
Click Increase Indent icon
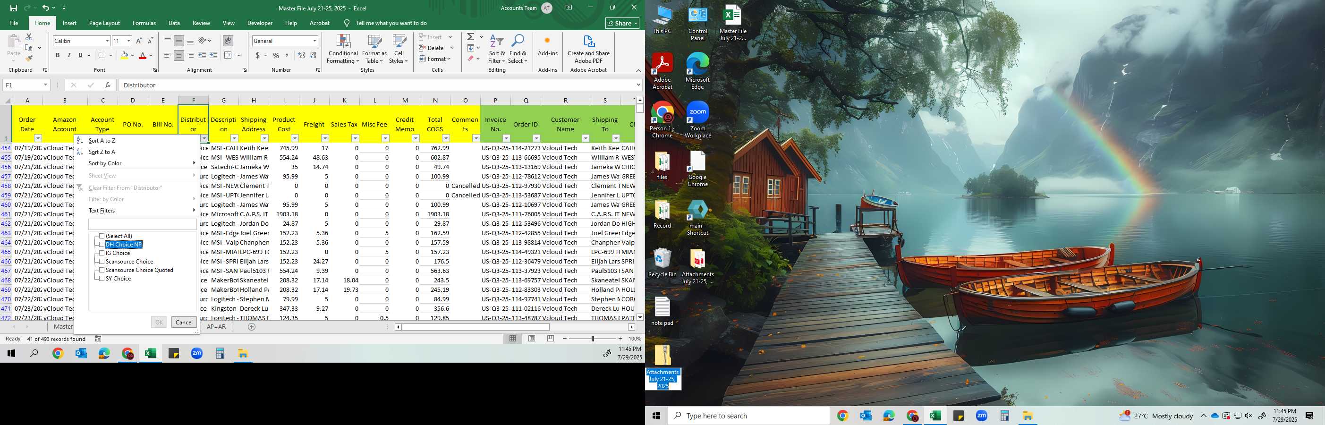coord(213,56)
